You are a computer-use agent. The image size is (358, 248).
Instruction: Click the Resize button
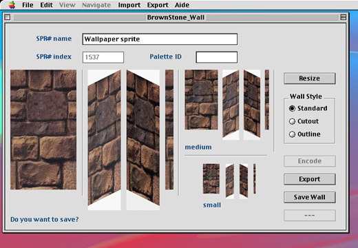tap(310, 79)
